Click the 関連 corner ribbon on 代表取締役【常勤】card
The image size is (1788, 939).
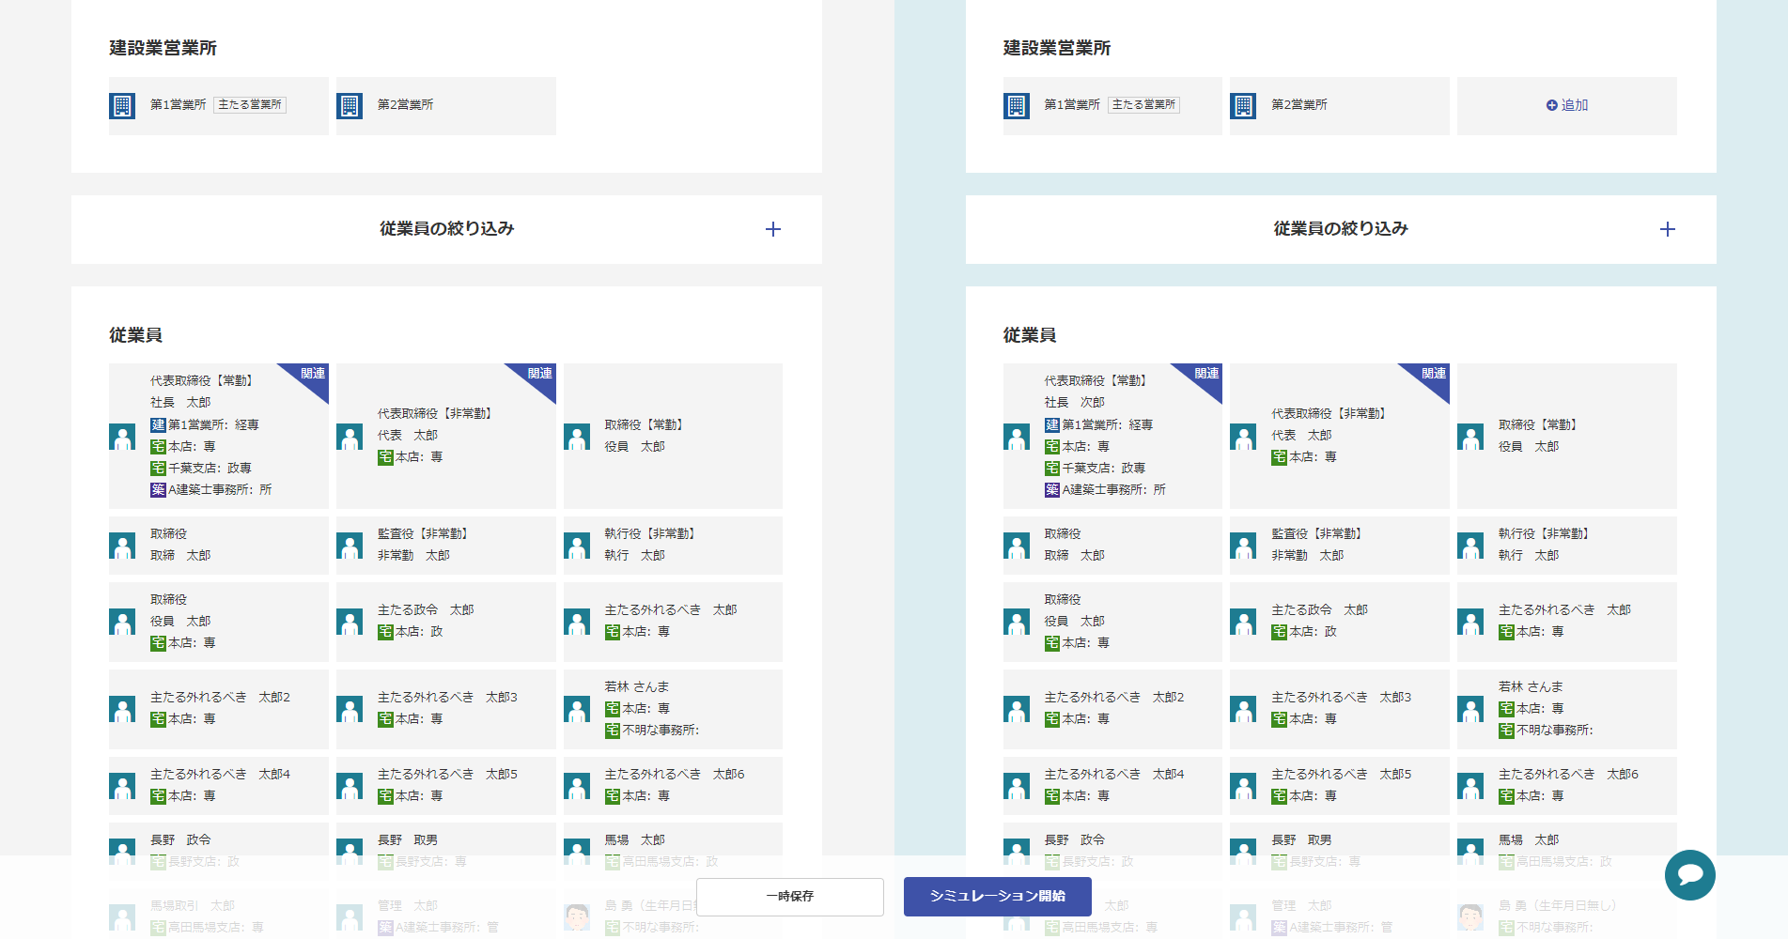312,375
